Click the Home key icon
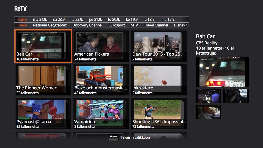This screenshot has height=148, width=263. pyautogui.click(x=114, y=137)
